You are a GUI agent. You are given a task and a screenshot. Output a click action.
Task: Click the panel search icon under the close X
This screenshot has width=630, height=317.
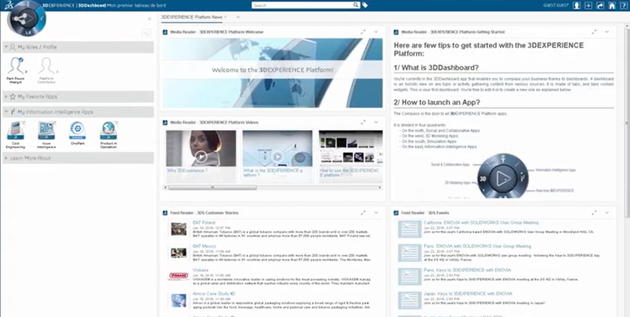147,33
